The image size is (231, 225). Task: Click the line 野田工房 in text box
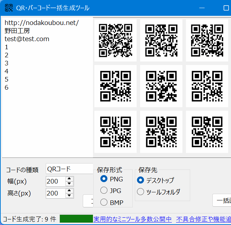17,31
